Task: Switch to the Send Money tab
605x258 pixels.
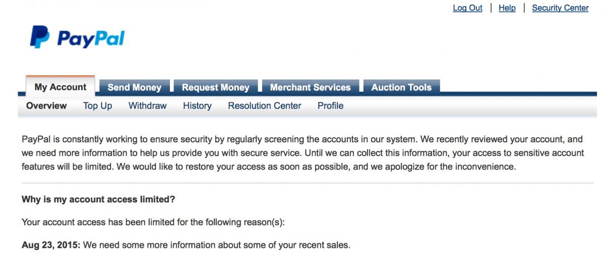Action: (134, 88)
